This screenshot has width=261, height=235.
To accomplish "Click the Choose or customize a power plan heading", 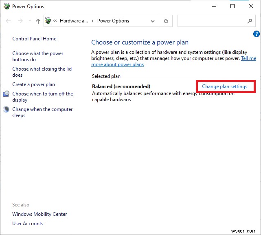I will (x=140, y=42).
